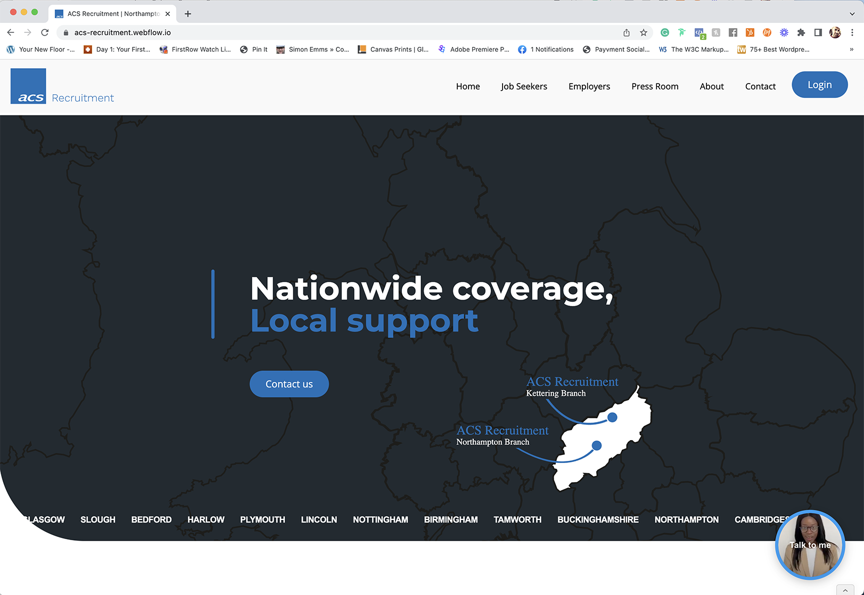The image size is (864, 595).
Task: Click the Login button
Action: click(820, 85)
